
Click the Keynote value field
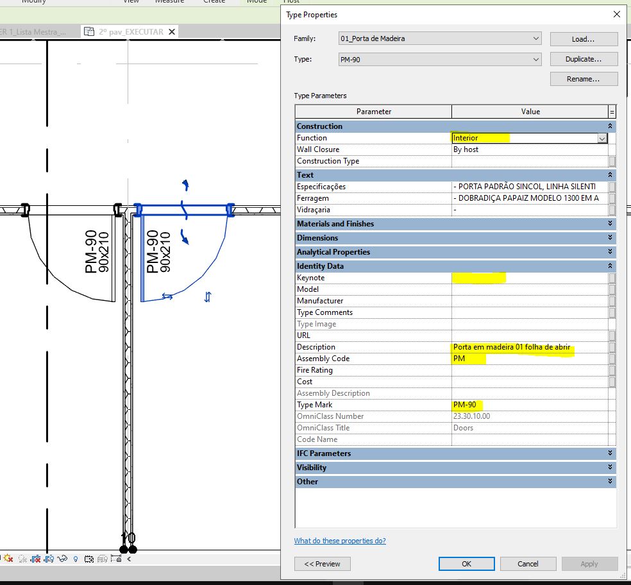point(530,278)
